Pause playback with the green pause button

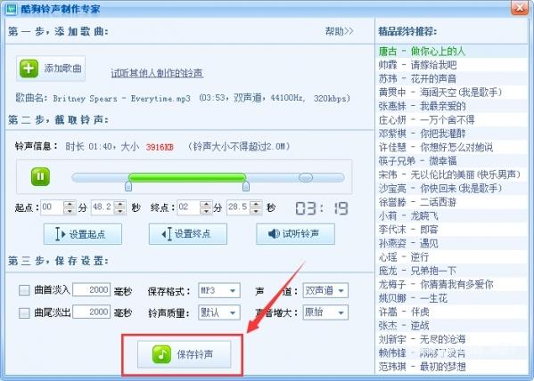40,176
